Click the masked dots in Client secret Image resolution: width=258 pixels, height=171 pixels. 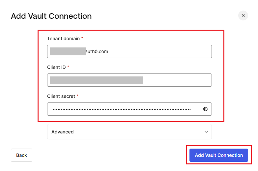(x=122, y=109)
